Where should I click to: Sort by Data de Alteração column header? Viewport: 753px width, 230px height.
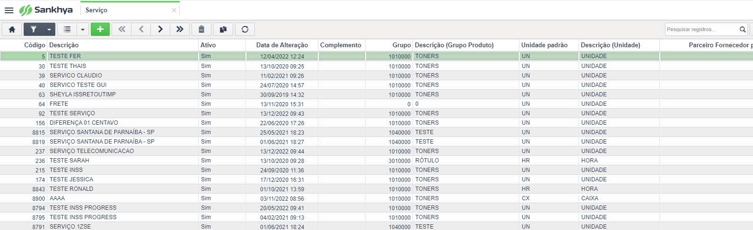282,45
